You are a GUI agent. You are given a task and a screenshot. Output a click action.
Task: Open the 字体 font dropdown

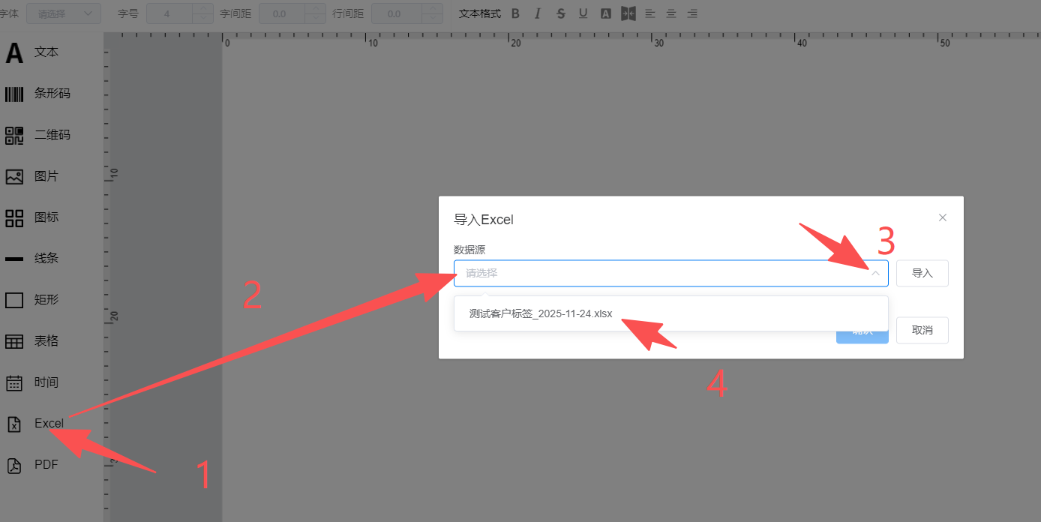click(x=64, y=13)
